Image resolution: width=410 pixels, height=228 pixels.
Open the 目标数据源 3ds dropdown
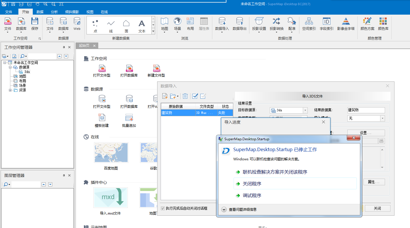click(x=305, y=110)
